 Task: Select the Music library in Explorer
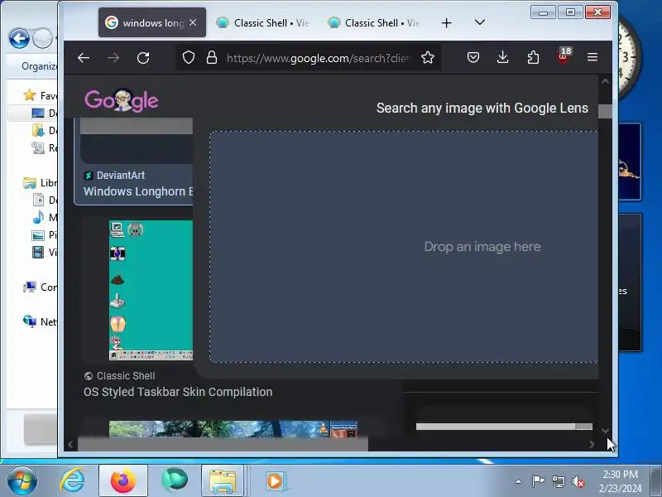click(x=45, y=217)
